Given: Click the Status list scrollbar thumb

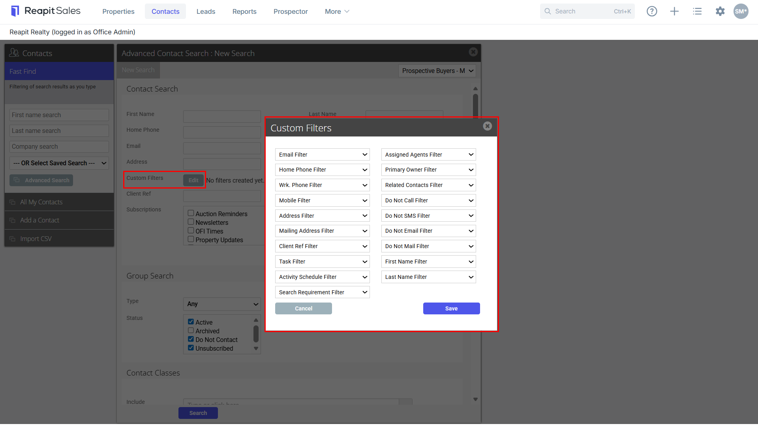Looking at the screenshot, I should click(256, 334).
